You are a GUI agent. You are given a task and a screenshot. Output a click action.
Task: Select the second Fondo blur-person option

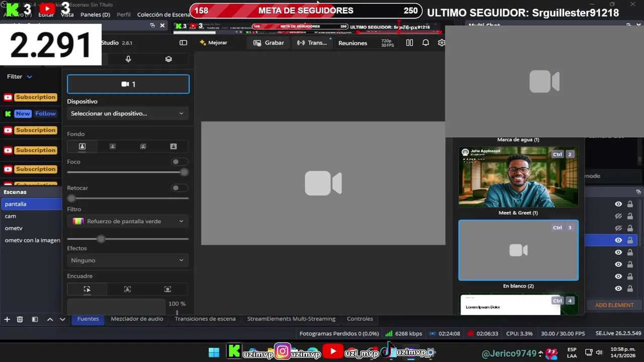[113, 146]
